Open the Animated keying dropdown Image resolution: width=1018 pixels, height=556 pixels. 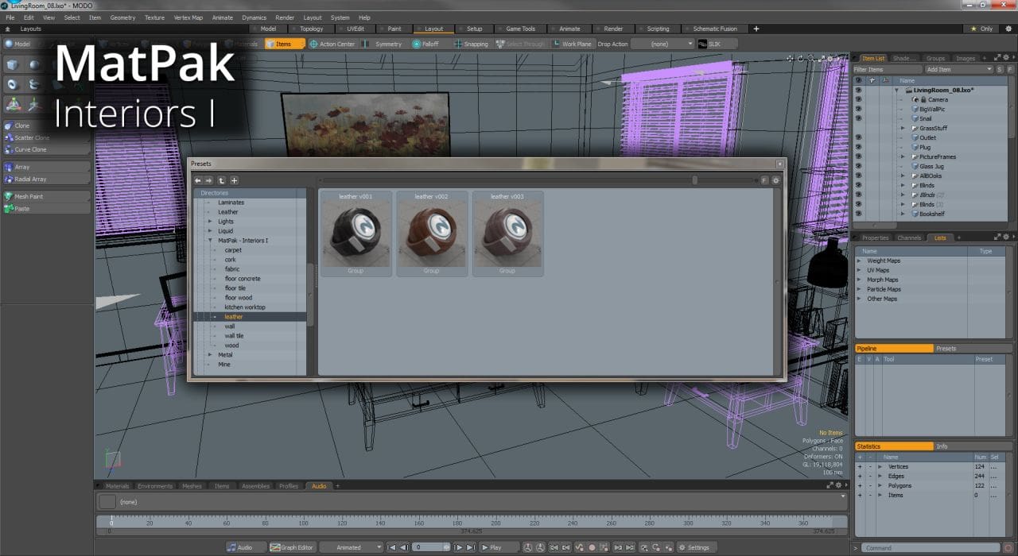352,547
